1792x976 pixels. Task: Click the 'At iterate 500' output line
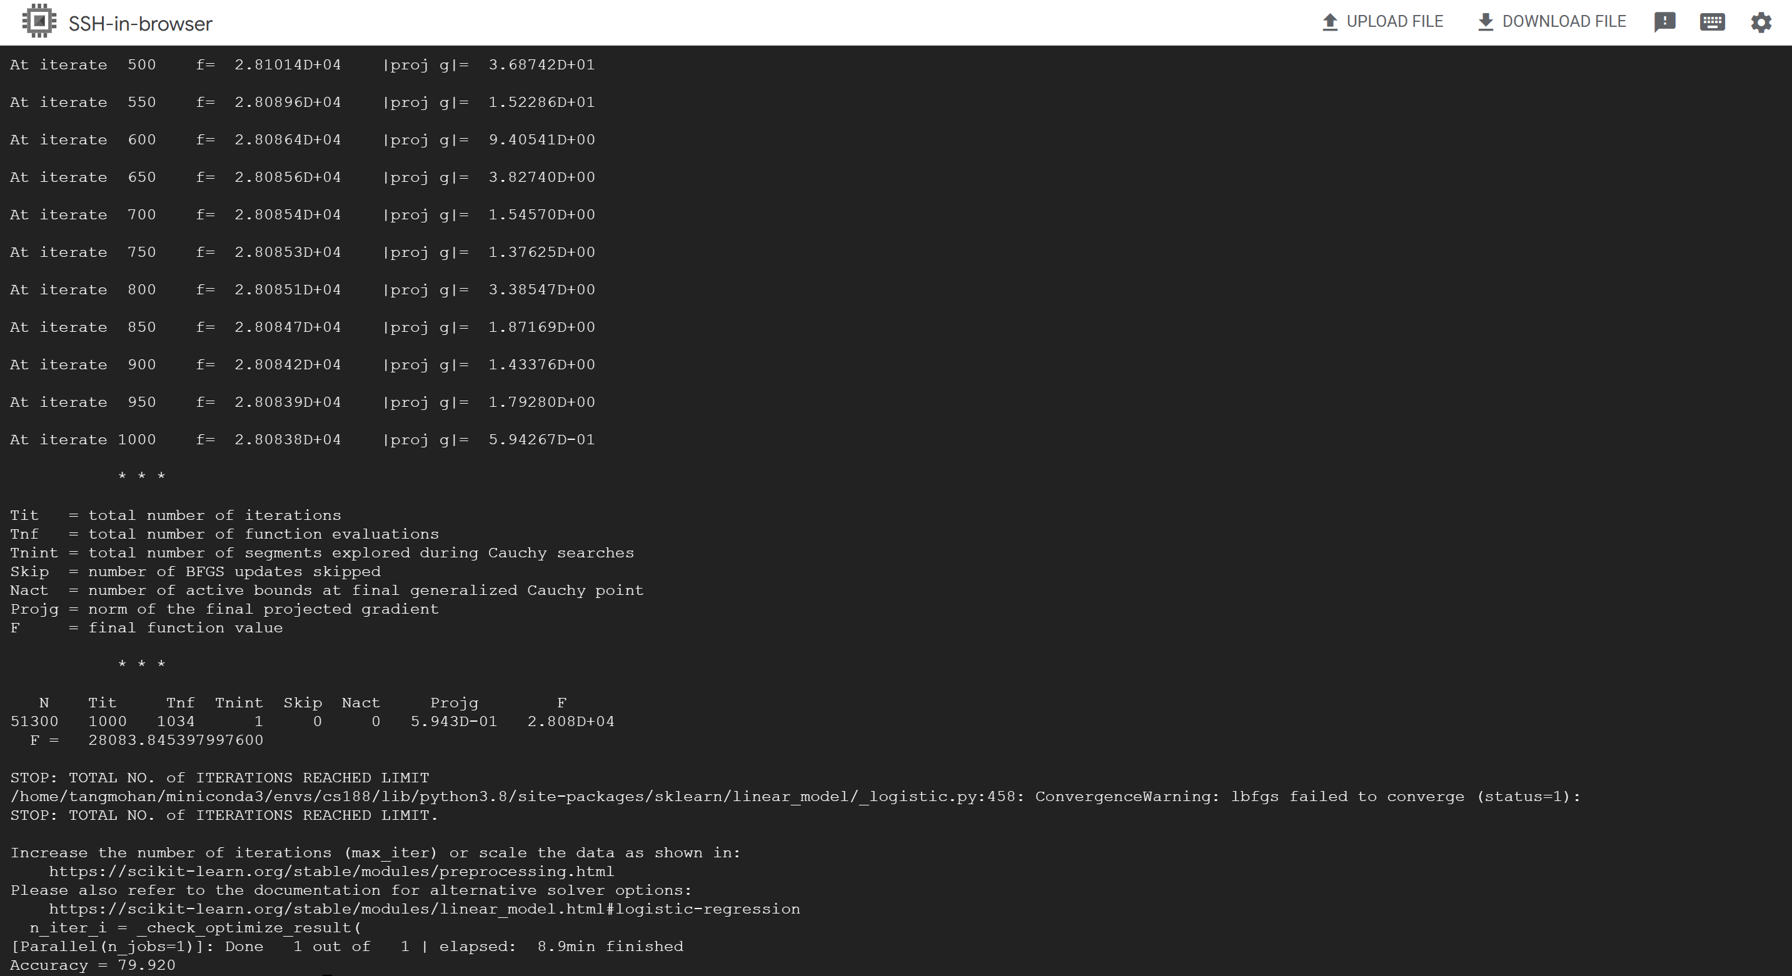tap(303, 64)
